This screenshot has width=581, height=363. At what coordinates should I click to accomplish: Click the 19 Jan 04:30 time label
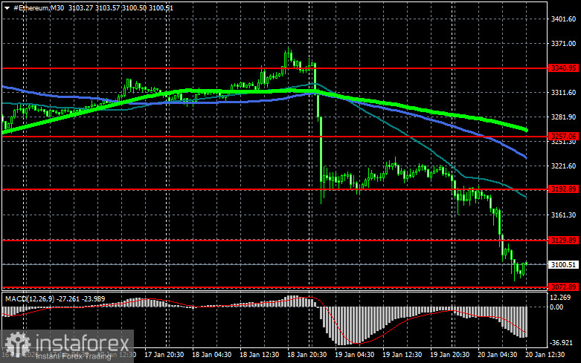[x=355, y=355]
